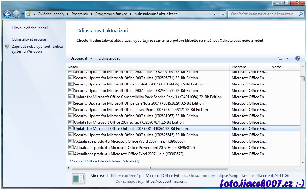Screen dimensions: 307x190
Task: Open the help question mark icon
Action: coord(297,58)
